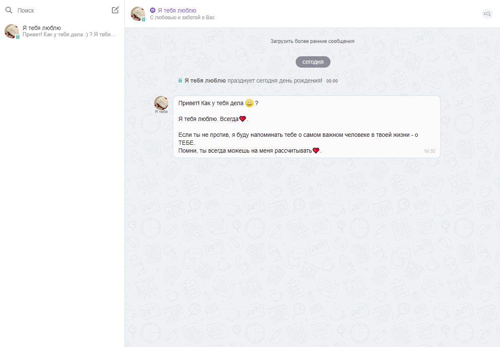Click Загрузить более ранние сообщения link
Image resolution: width=500 pixels, height=347 pixels.
pos(312,41)
